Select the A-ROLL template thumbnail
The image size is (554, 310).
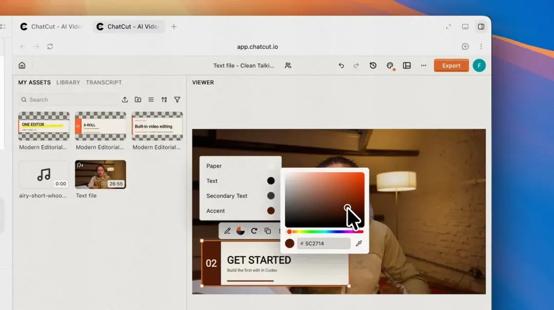(101, 126)
